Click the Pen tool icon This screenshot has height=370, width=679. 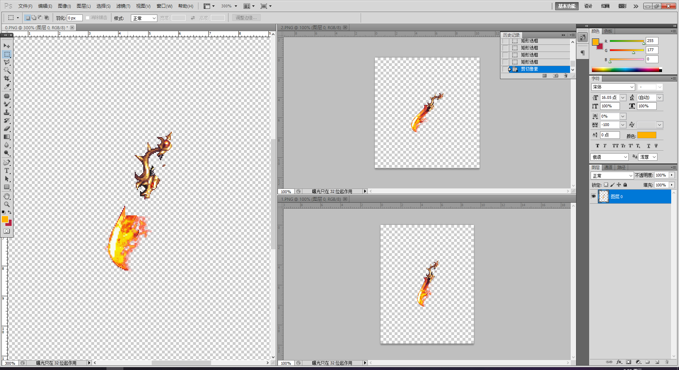pos(7,162)
